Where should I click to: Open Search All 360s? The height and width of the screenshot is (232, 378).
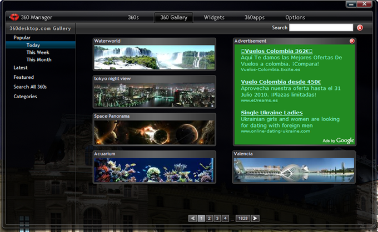(30, 87)
